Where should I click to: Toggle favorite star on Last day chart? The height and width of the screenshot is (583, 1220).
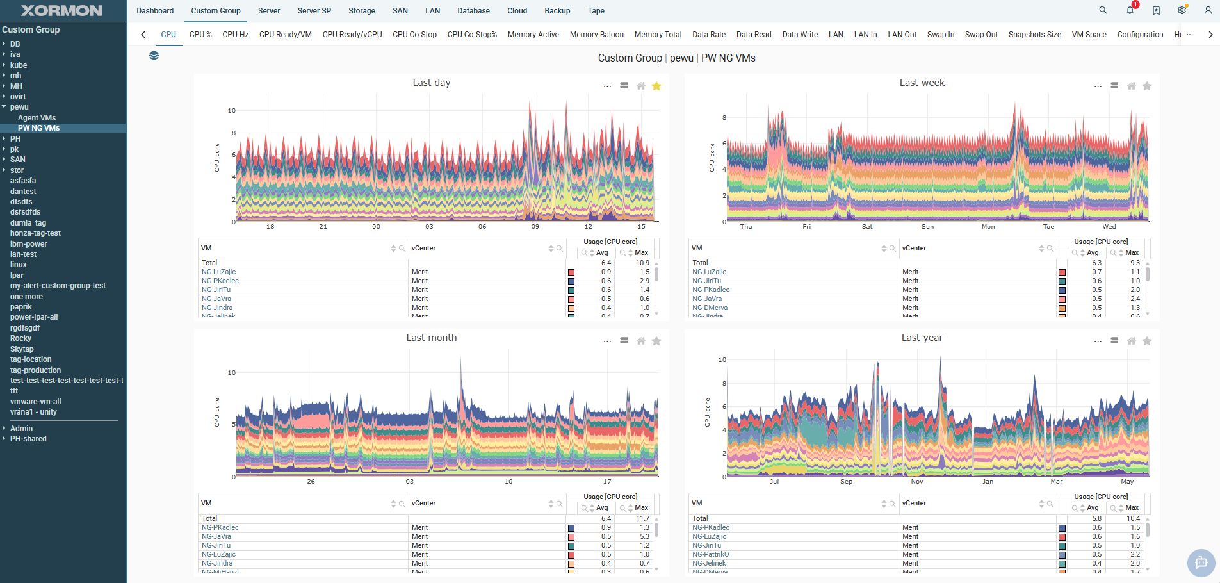[656, 86]
